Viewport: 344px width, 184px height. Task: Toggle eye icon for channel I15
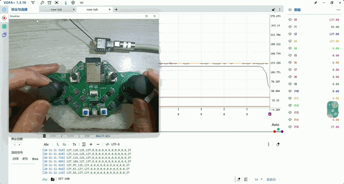290,127
